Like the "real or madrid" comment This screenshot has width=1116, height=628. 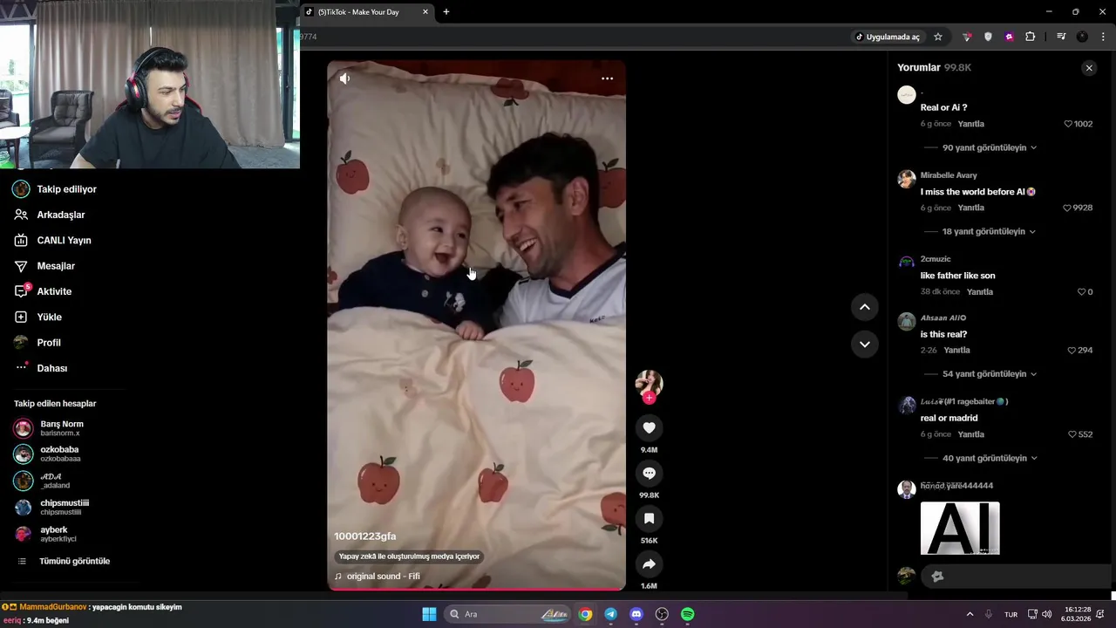[1072, 434]
